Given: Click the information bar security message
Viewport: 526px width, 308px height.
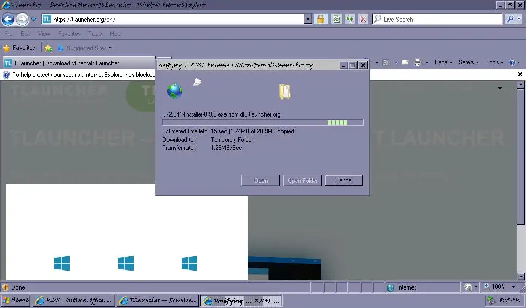Looking at the screenshot, I should coord(84,75).
